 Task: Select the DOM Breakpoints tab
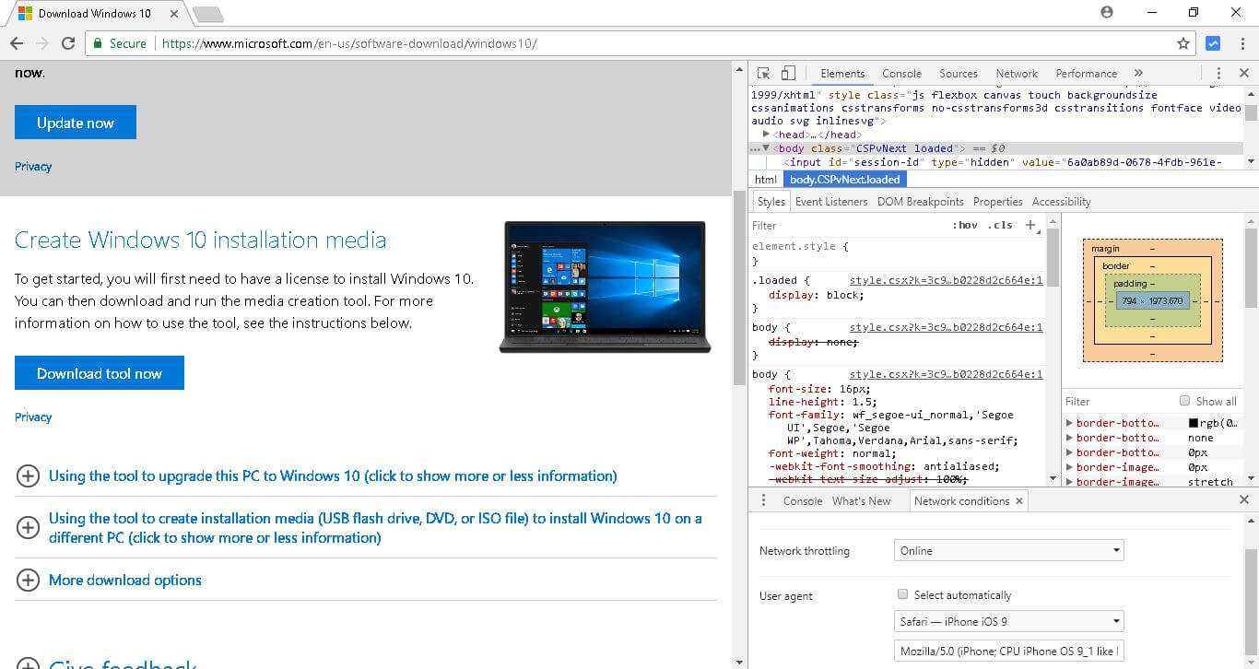tap(921, 202)
